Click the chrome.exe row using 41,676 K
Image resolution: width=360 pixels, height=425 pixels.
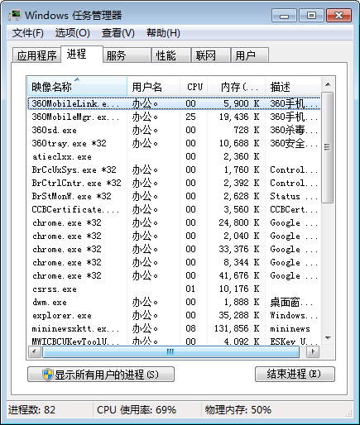(x=174, y=275)
